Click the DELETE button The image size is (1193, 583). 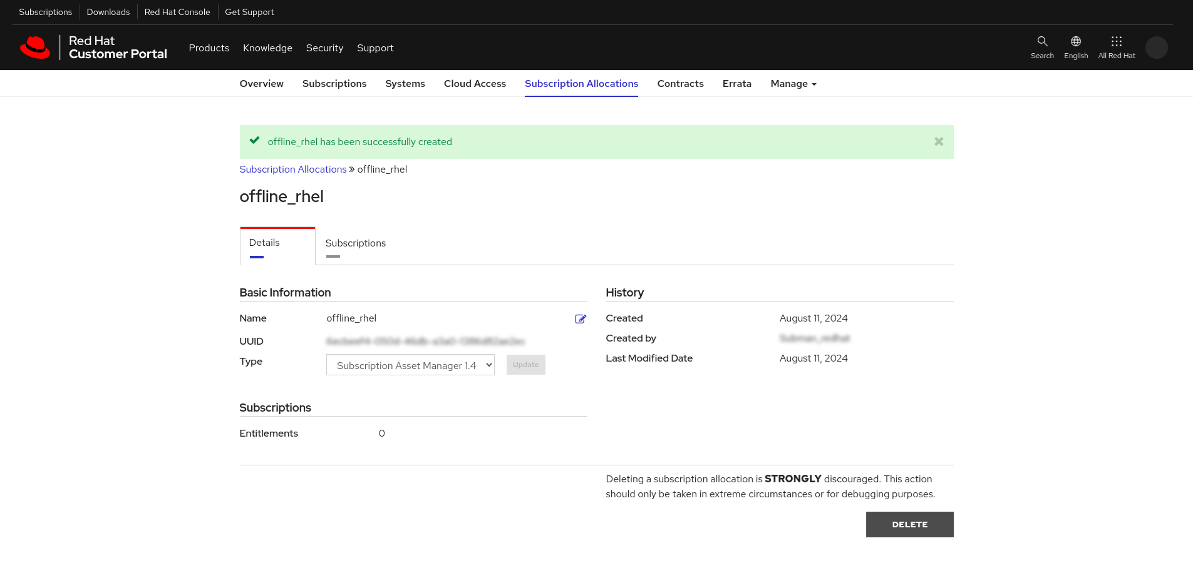[x=909, y=524]
